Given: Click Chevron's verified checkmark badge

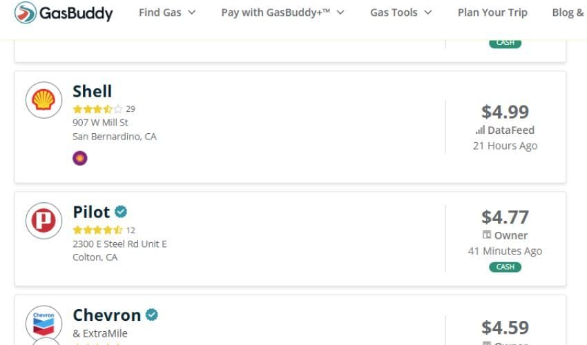Looking at the screenshot, I should click(x=151, y=315).
